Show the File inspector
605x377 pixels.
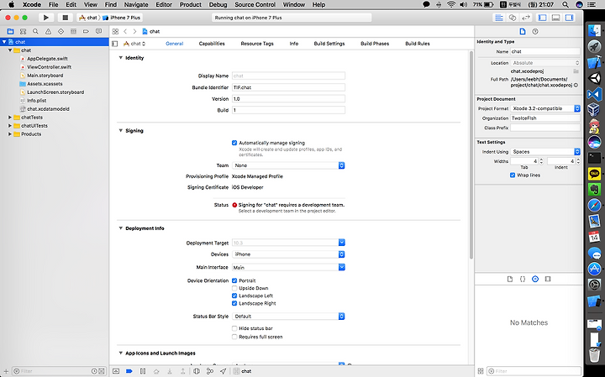[523, 32]
